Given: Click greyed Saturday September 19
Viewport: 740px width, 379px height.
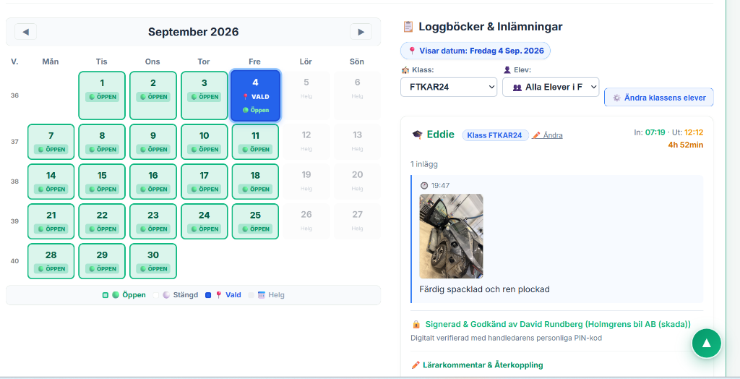Looking at the screenshot, I should pos(306,182).
